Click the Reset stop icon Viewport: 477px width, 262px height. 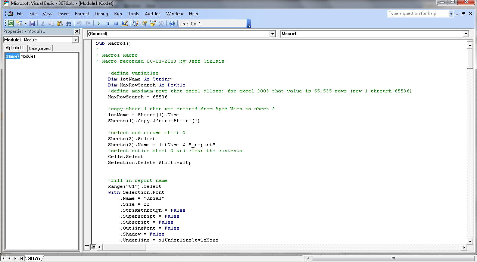(x=116, y=23)
